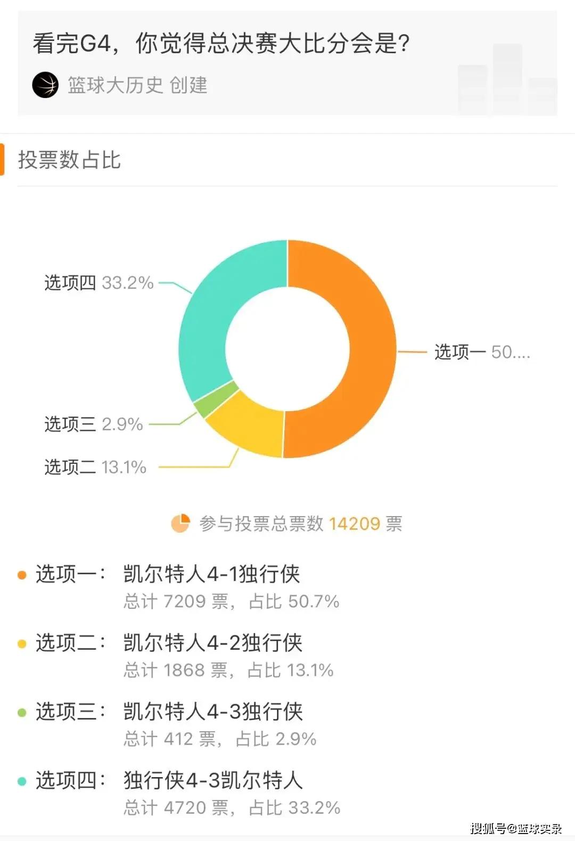This screenshot has width=575, height=841.
Task: Click option 凯尔特人4-1独行侠
Action: tap(212, 574)
